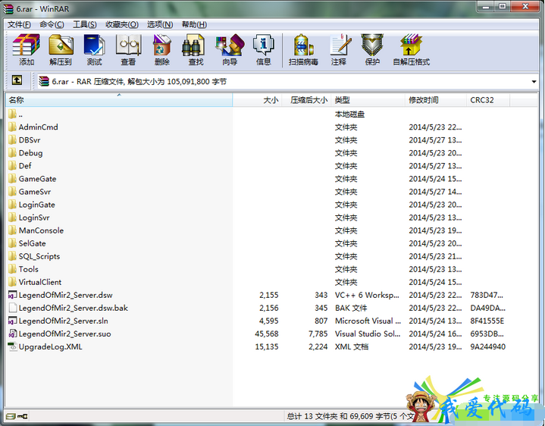Image resolution: width=545 pixels, height=426 pixels.
Task: Open the 收藏夹(O) menu
Action: click(x=122, y=24)
